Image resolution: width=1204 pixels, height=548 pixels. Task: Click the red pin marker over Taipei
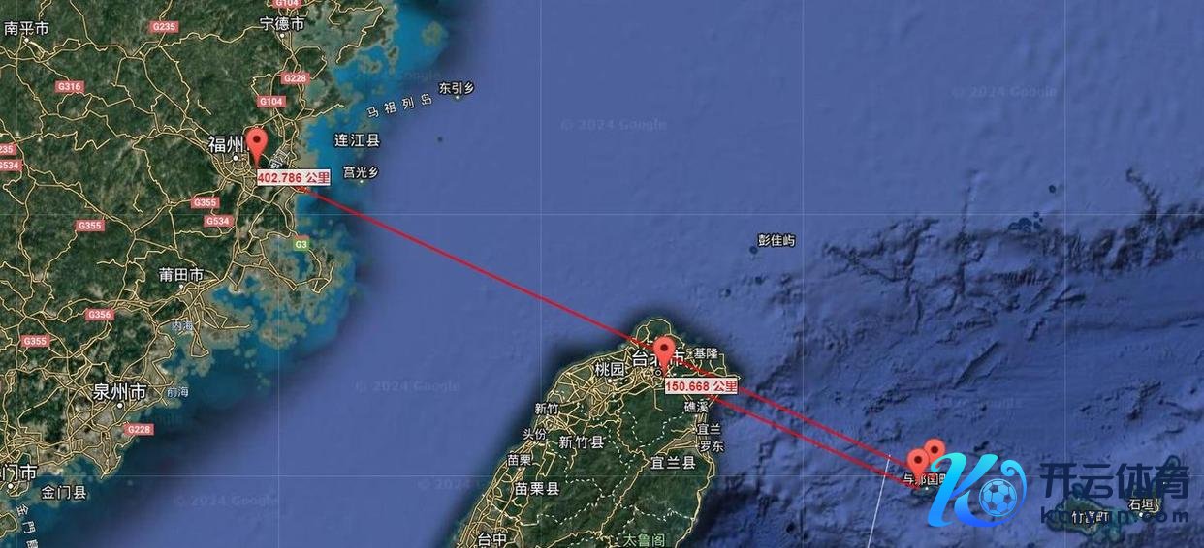point(664,354)
